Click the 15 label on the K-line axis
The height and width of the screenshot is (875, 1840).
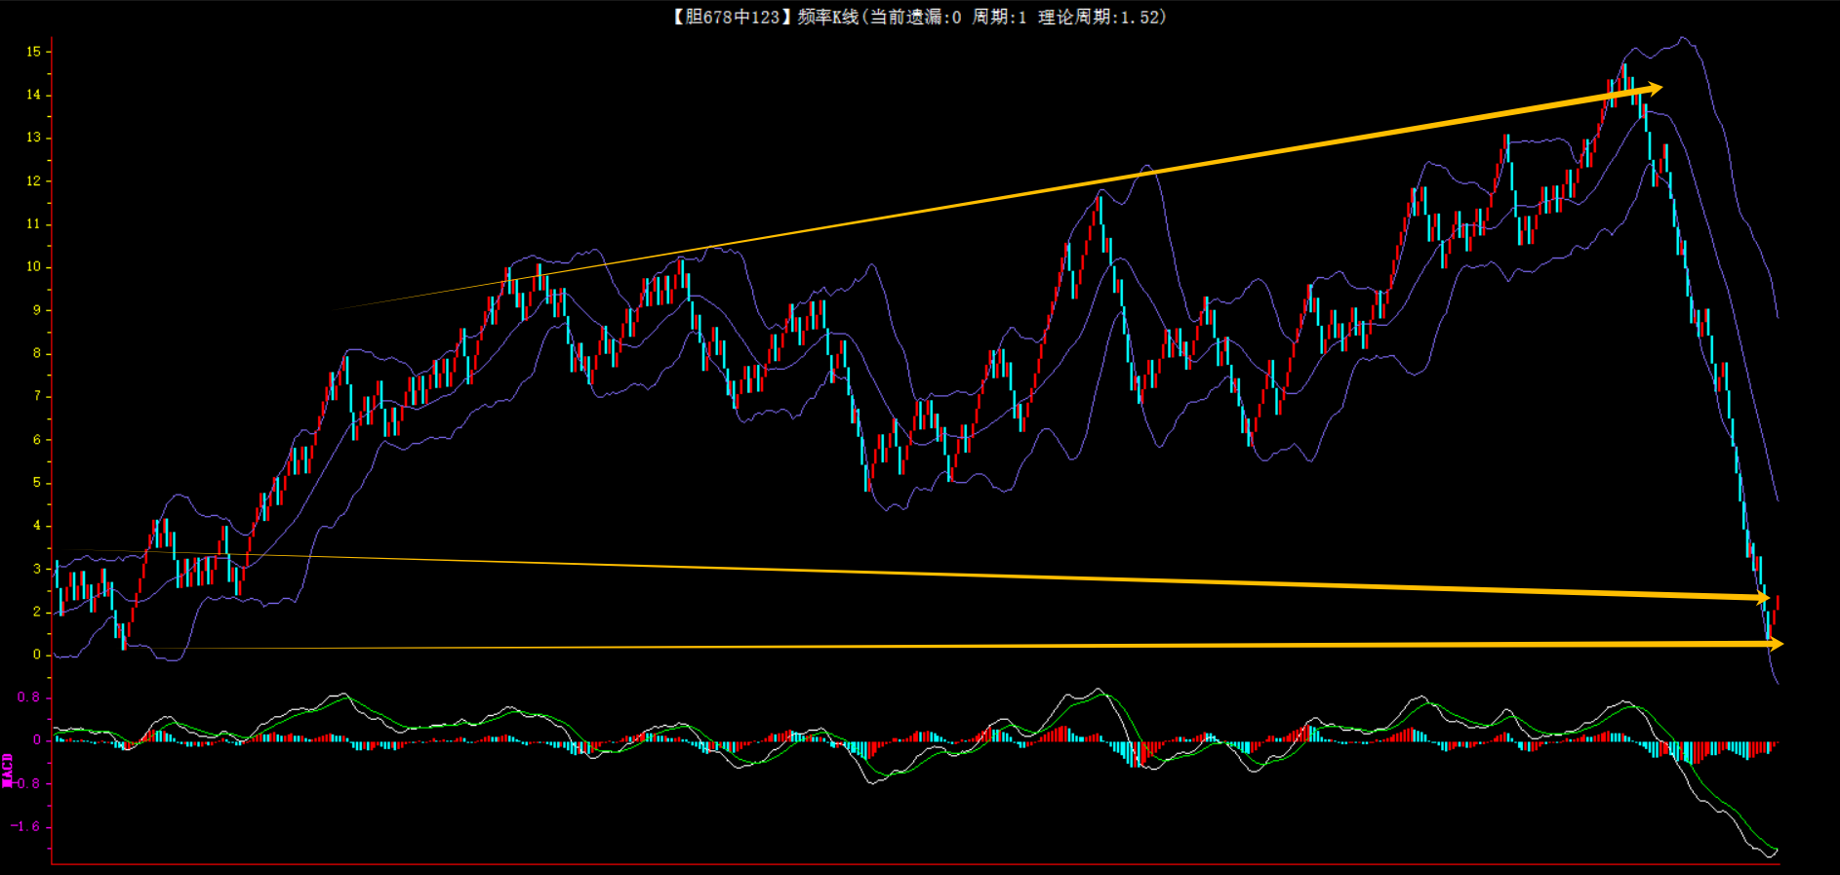click(x=34, y=52)
